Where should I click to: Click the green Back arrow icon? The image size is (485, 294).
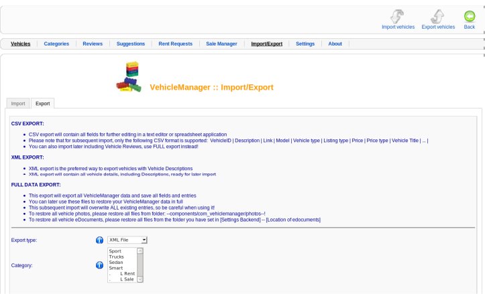(469, 16)
